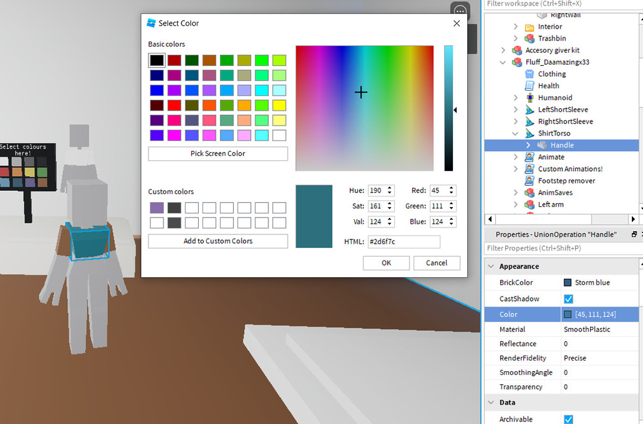The image size is (643, 424).
Task: Confirm color selection with OK
Action: 386,262
